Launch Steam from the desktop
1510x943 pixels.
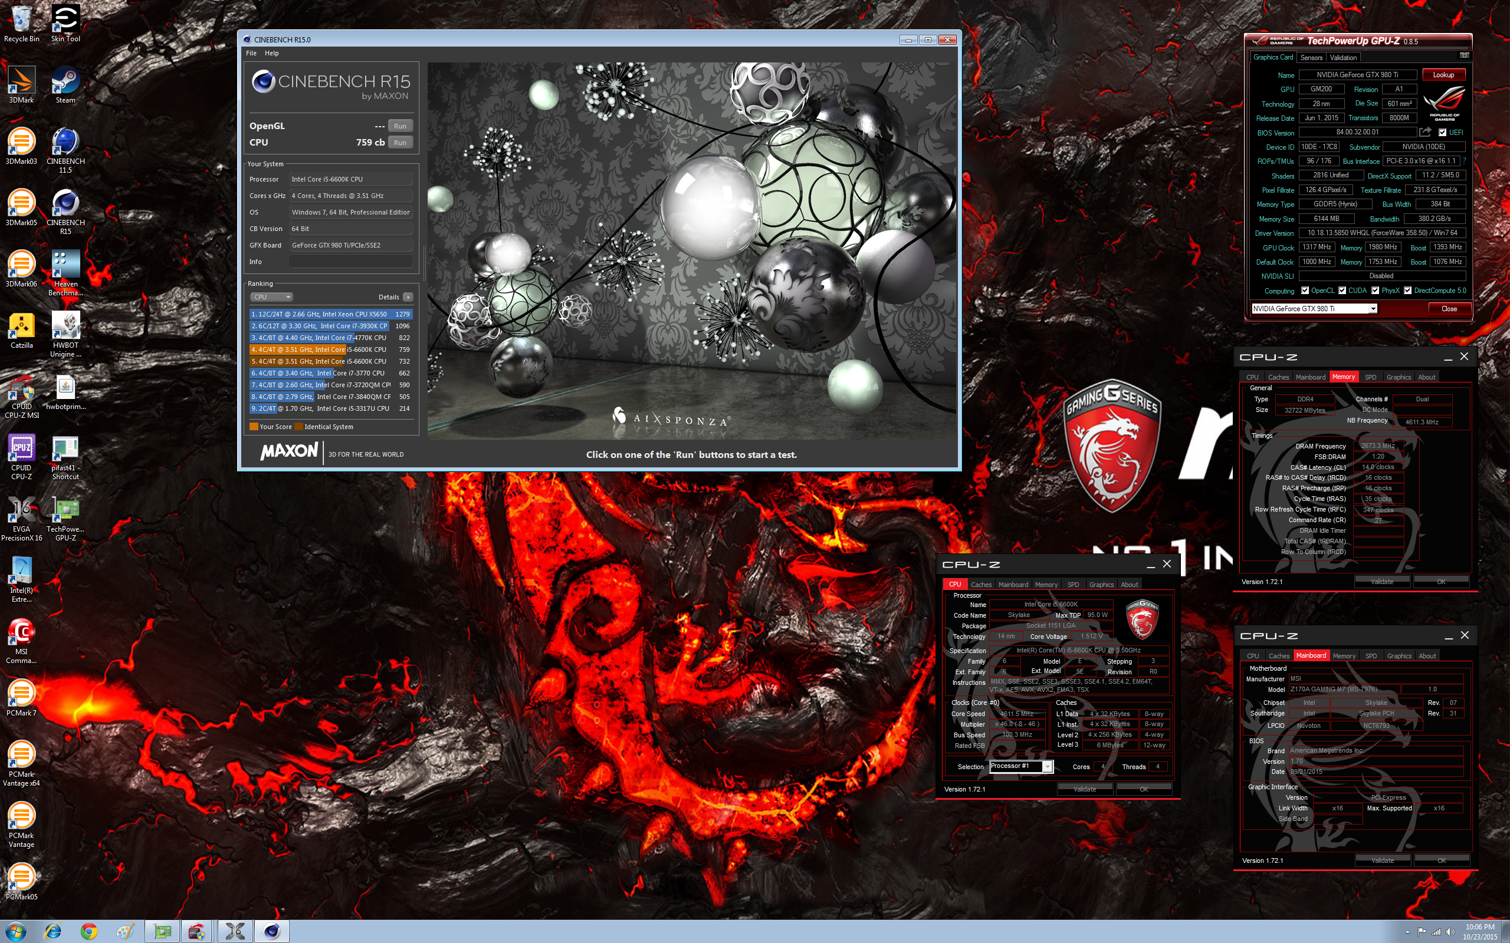pyautogui.click(x=65, y=85)
